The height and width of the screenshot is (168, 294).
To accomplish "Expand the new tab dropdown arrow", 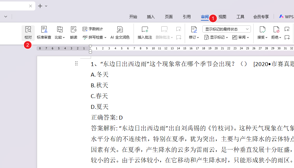I will click(46, 6).
